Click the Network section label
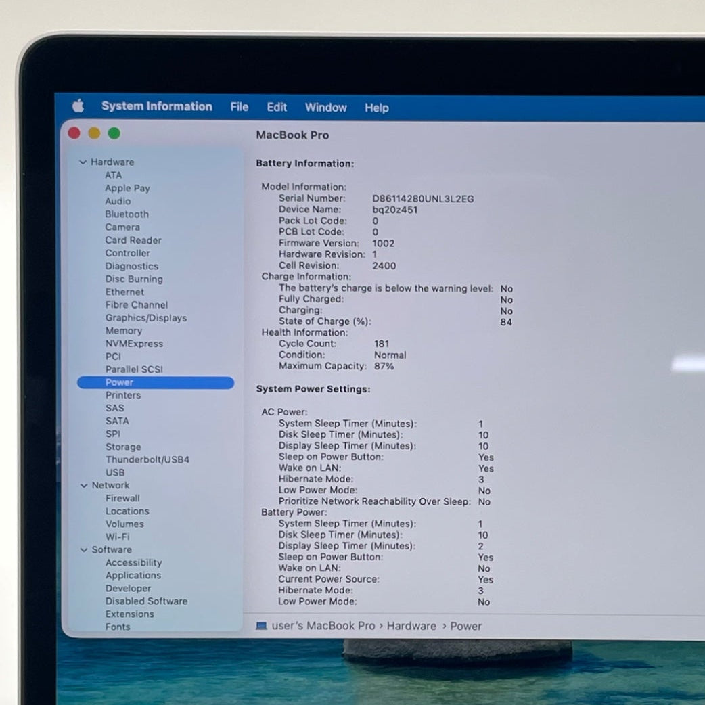The height and width of the screenshot is (705, 705). point(110,486)
